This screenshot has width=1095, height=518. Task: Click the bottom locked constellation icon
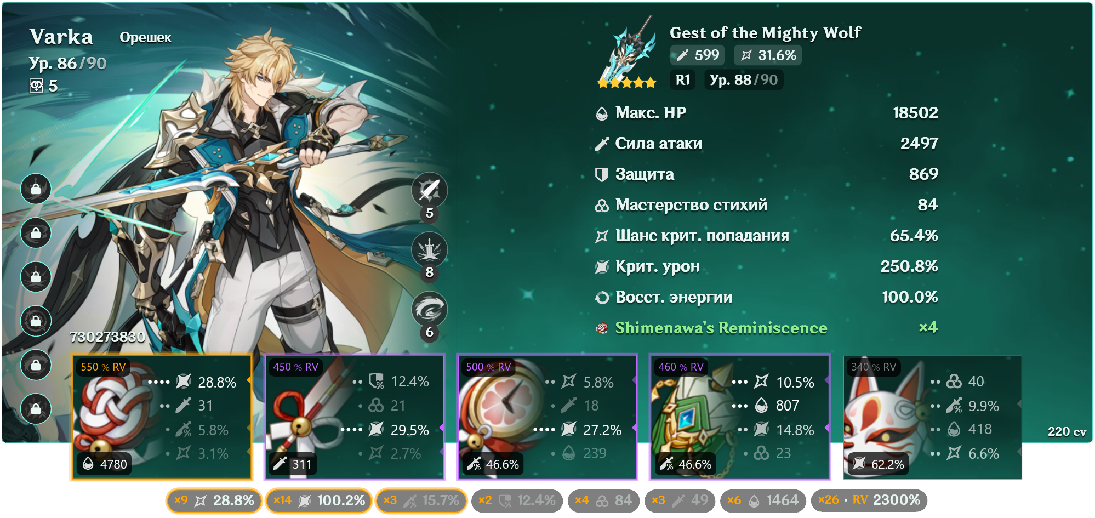[x=36, y=409]
